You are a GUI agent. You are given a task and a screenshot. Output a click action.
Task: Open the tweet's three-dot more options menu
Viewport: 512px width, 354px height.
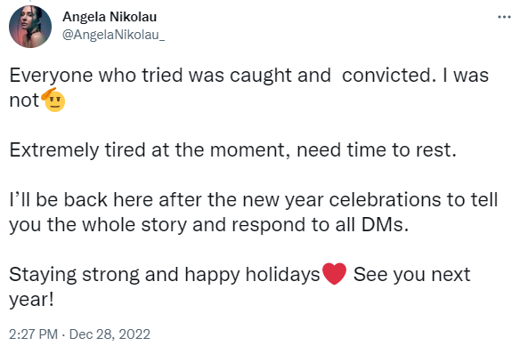point(504,17)
